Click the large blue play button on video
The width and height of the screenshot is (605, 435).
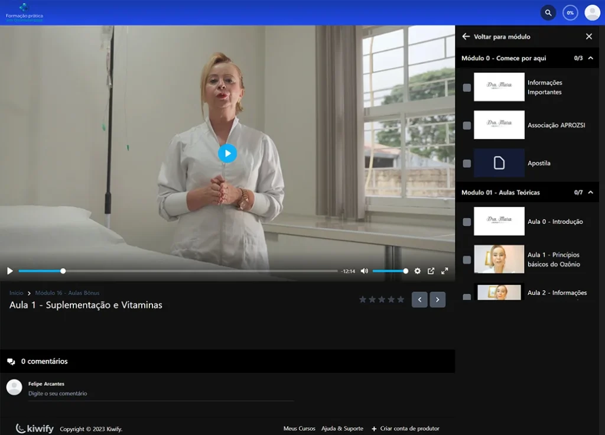227,153
